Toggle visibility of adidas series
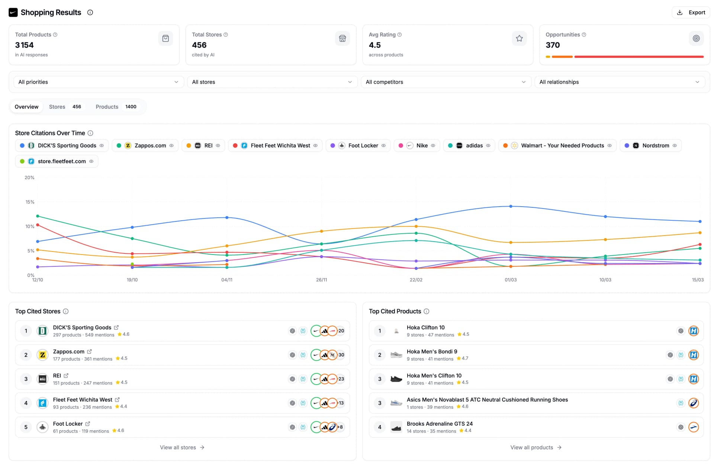 click(x=488, y=146)
